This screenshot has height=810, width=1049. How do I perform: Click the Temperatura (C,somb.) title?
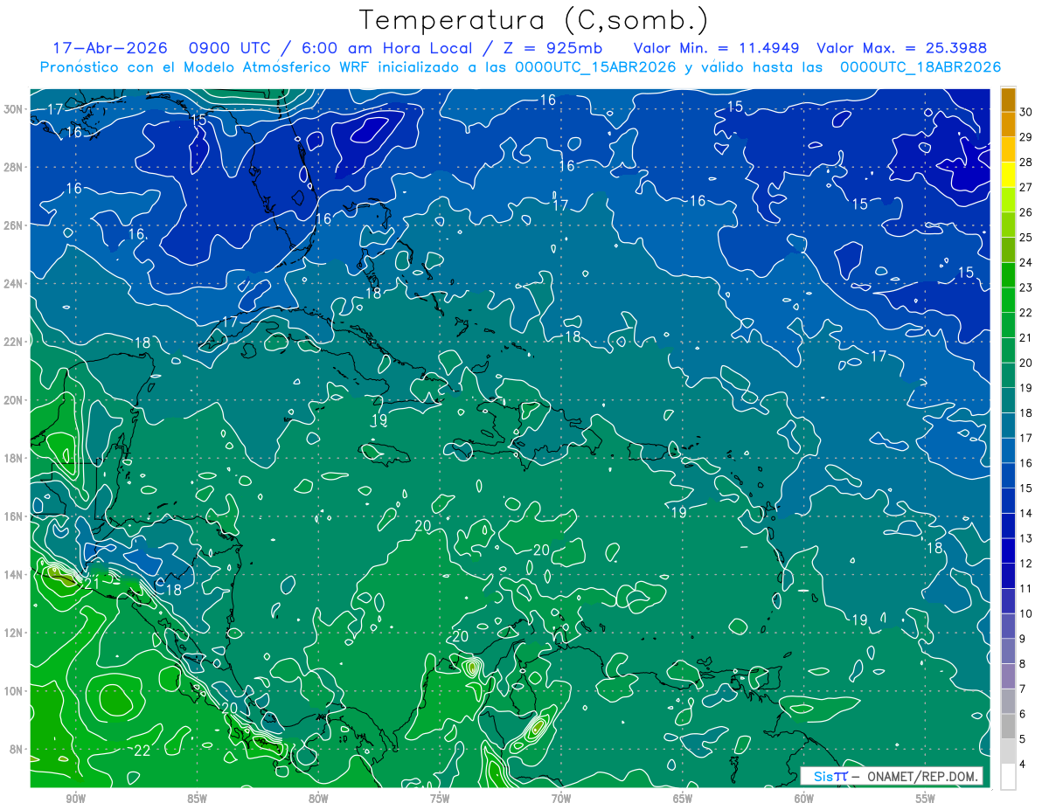click(534, 20)
